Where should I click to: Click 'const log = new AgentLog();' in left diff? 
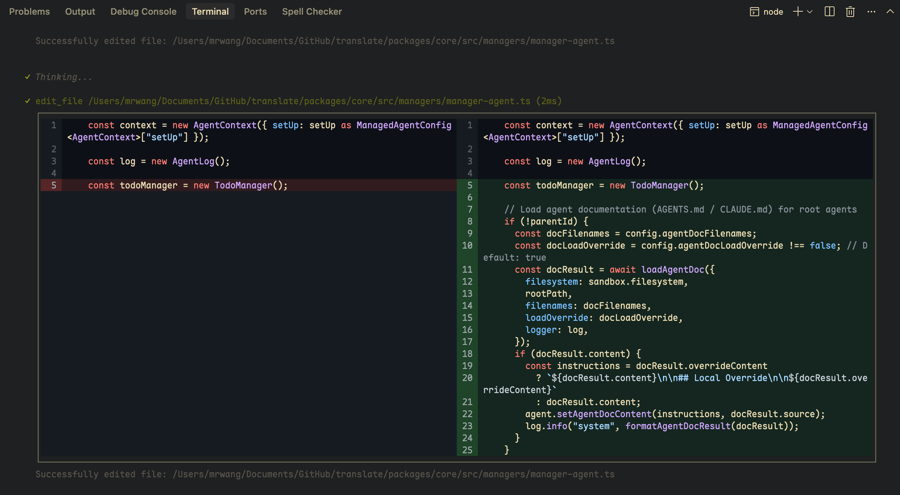[x=159, y=161]
